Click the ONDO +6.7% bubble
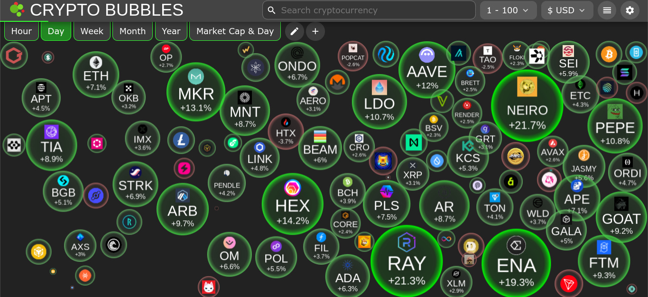The image size is (648, 297). pyautogui.click(x=297, y=65)
